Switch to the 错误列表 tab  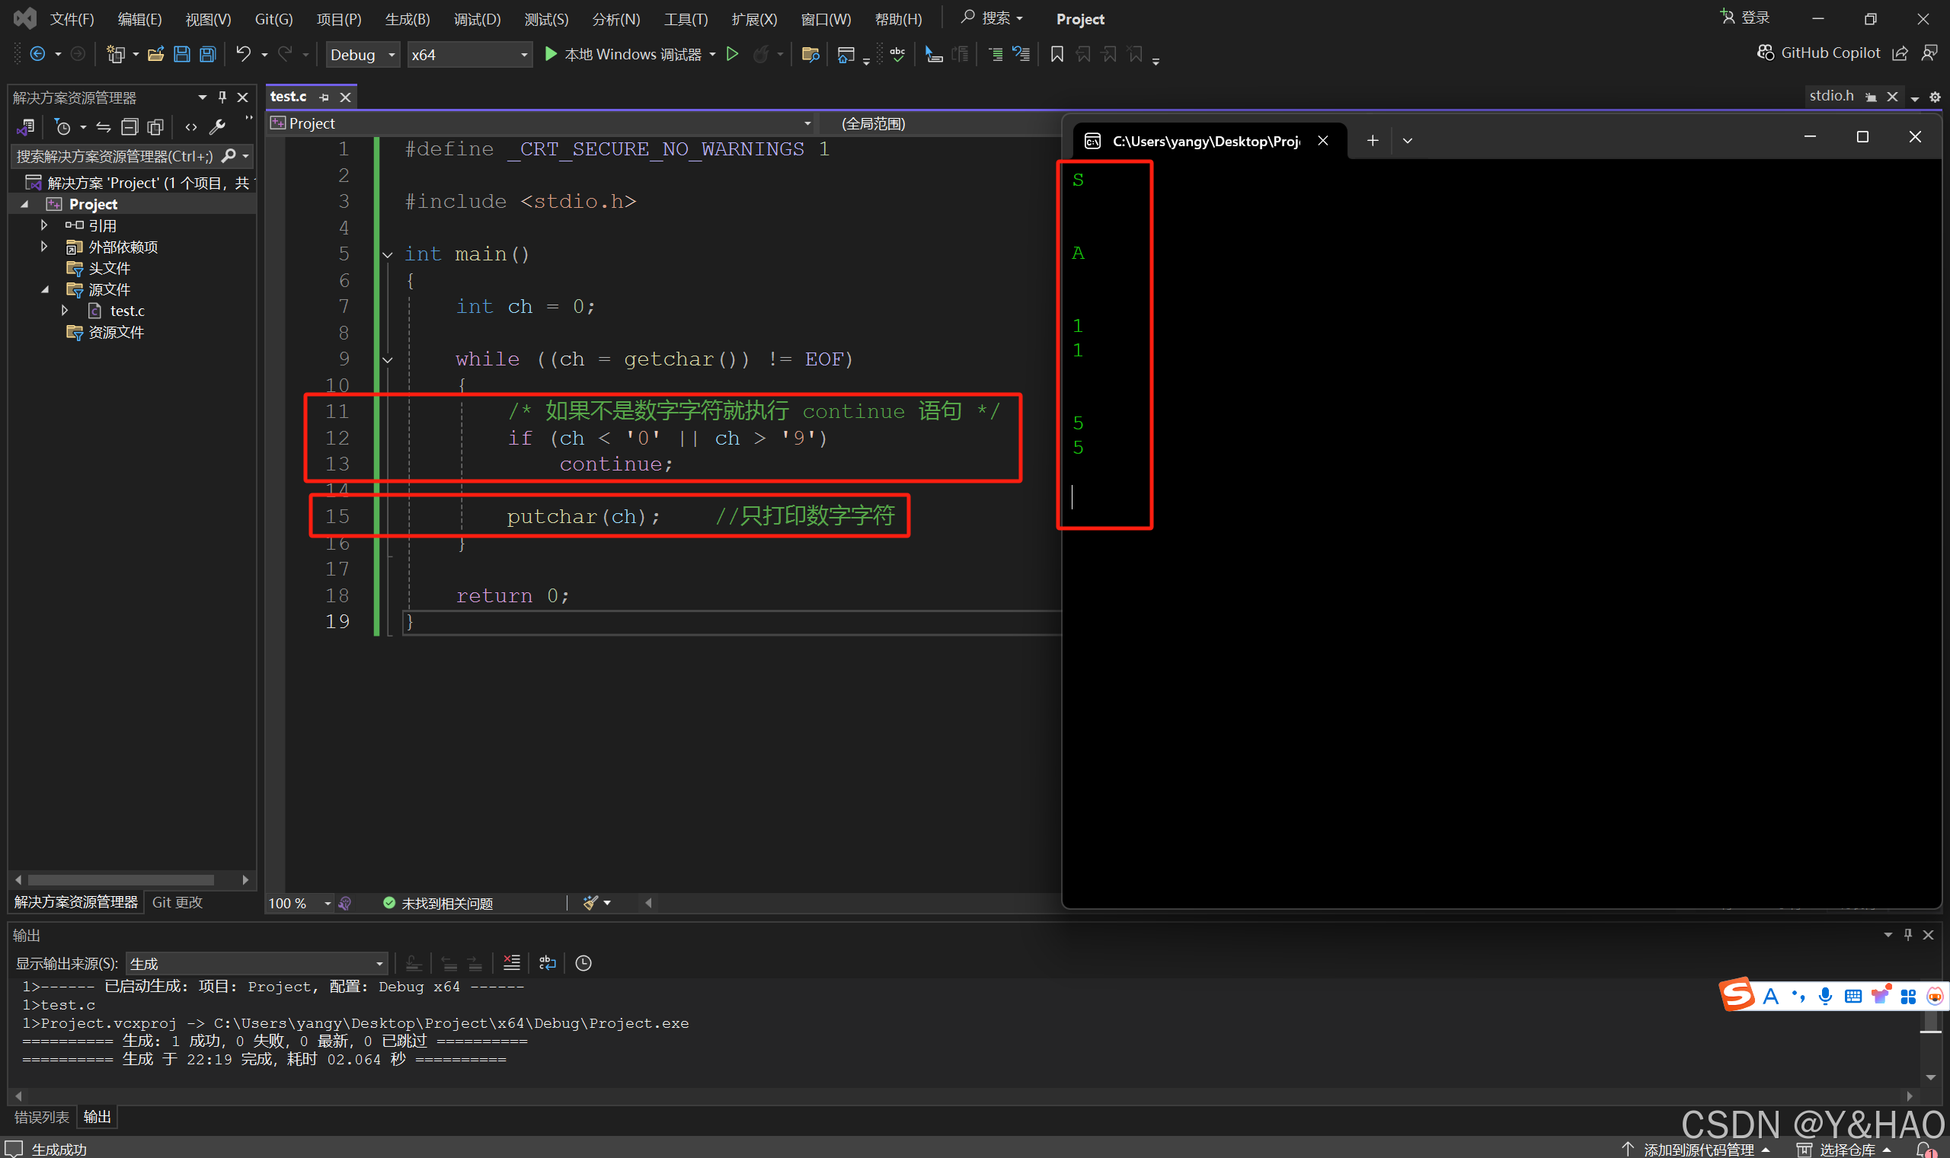pos(41,1117)
